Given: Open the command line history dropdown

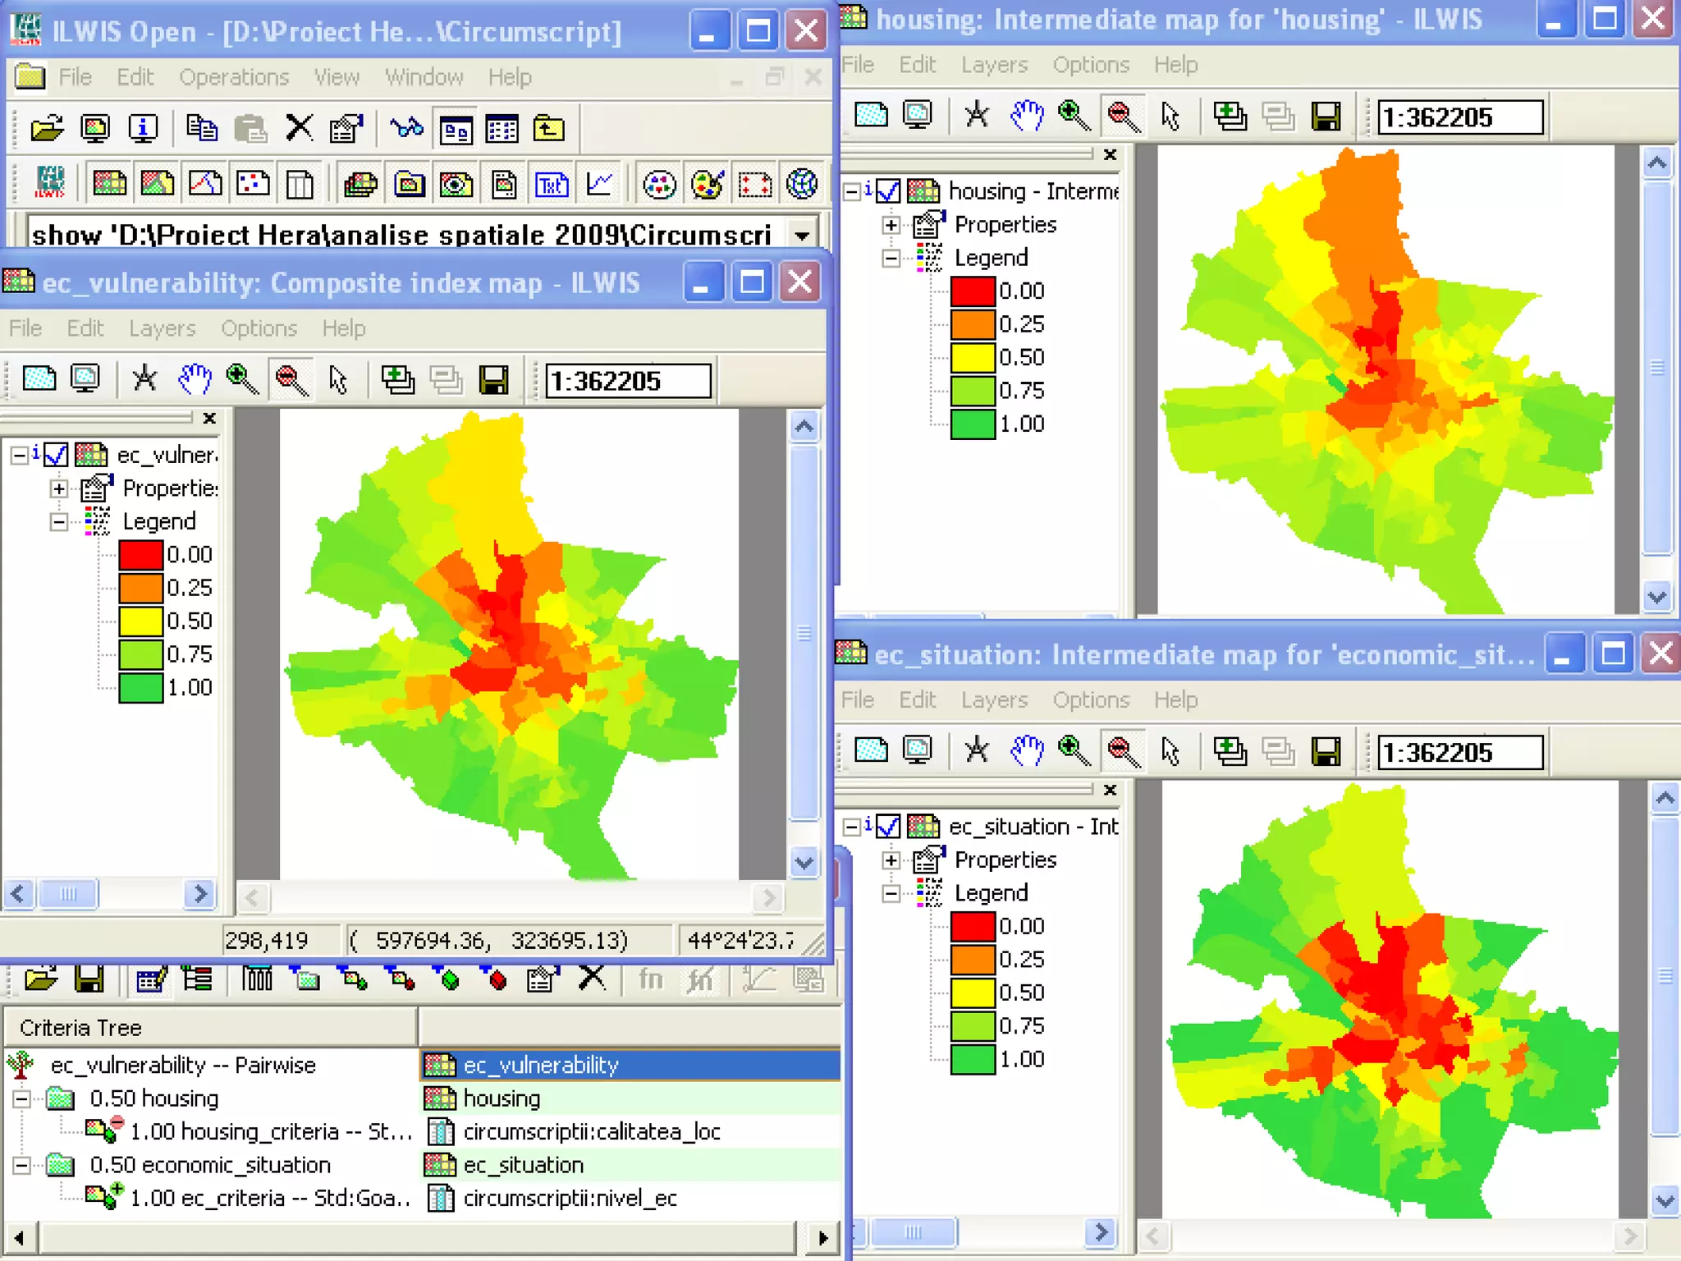Looking at the screenshot, I should click(x=802, y=236).
